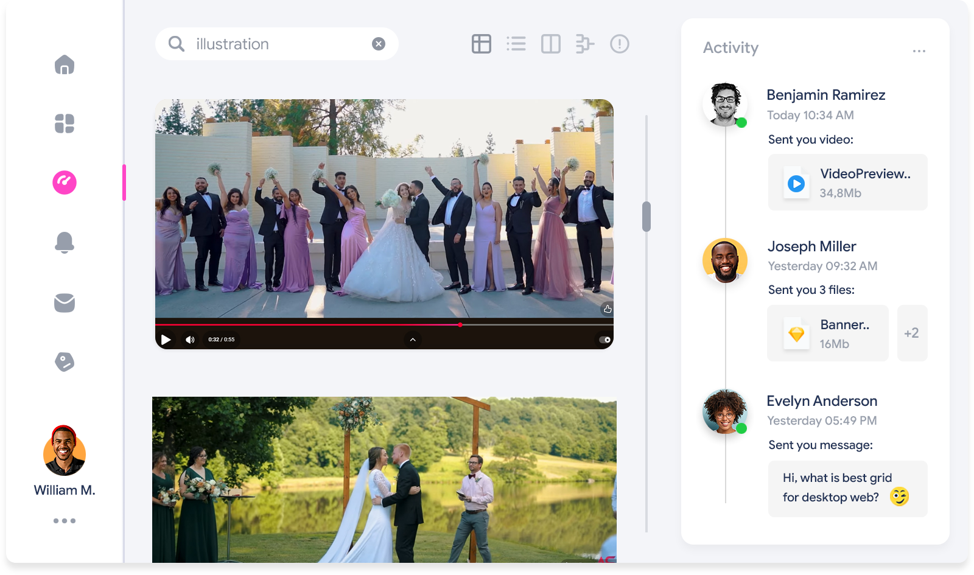Toggle the switch in video player bar
974x575 pixels.
[604, 340]
